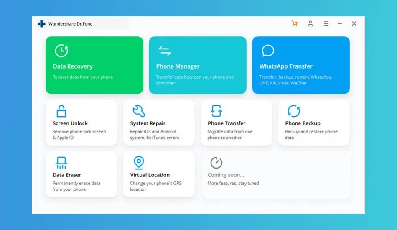This screenshot has height=230, width=397.
Task: Minimize the Dr.Fone window
Action: 340,23
